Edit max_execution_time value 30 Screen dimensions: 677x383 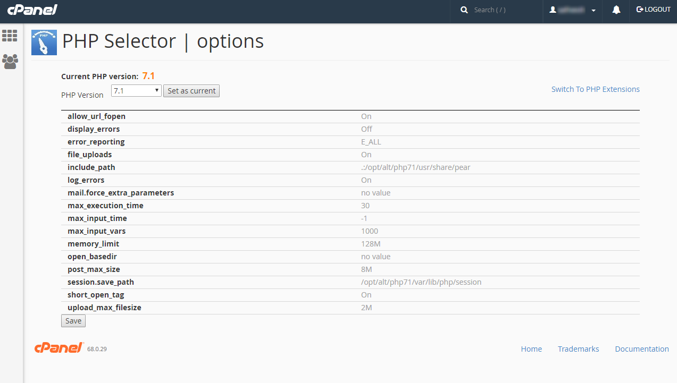[365, 206]
